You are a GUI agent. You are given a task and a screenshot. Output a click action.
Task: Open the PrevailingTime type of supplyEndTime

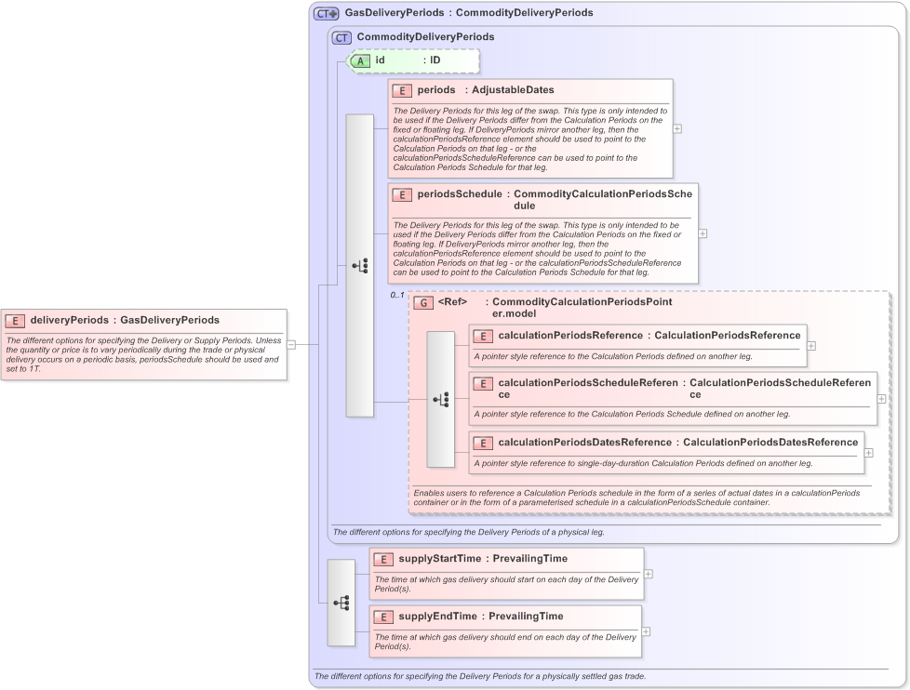pyautogui.click(x=526, y=616)
